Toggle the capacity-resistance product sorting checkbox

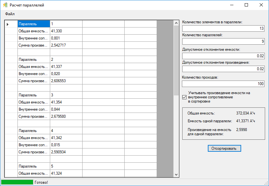185,97
